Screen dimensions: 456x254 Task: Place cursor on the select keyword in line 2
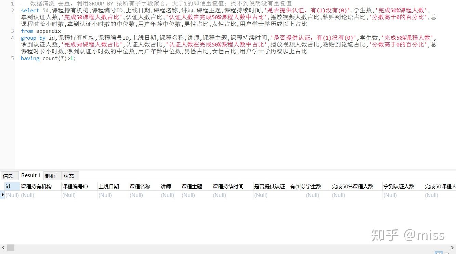30,10
